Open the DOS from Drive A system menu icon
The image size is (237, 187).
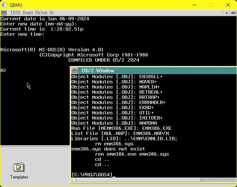pos(4,13)
